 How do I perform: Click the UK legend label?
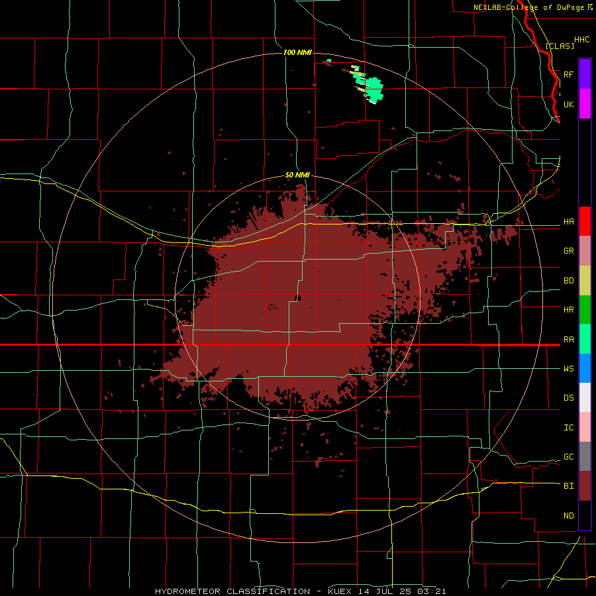[x=568, y=104]
